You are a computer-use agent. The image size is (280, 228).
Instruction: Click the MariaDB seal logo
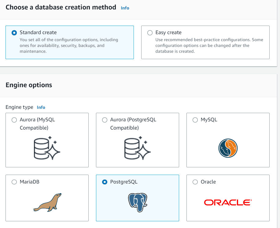[x=47, y=202]
